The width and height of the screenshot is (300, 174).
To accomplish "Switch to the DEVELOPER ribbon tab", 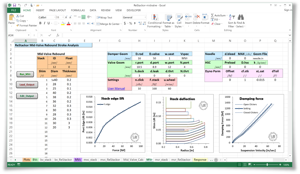I will (x=134, y=10).
